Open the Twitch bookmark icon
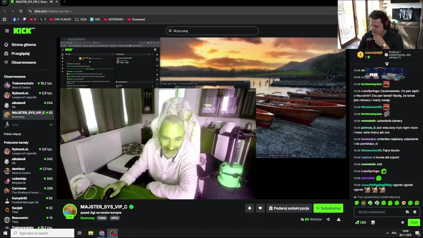Screen dimensions: 423x238 (x=24, y=19)
